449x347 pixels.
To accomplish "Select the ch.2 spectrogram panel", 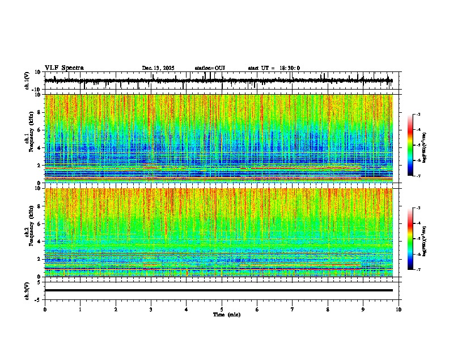I will click(219, 232).
